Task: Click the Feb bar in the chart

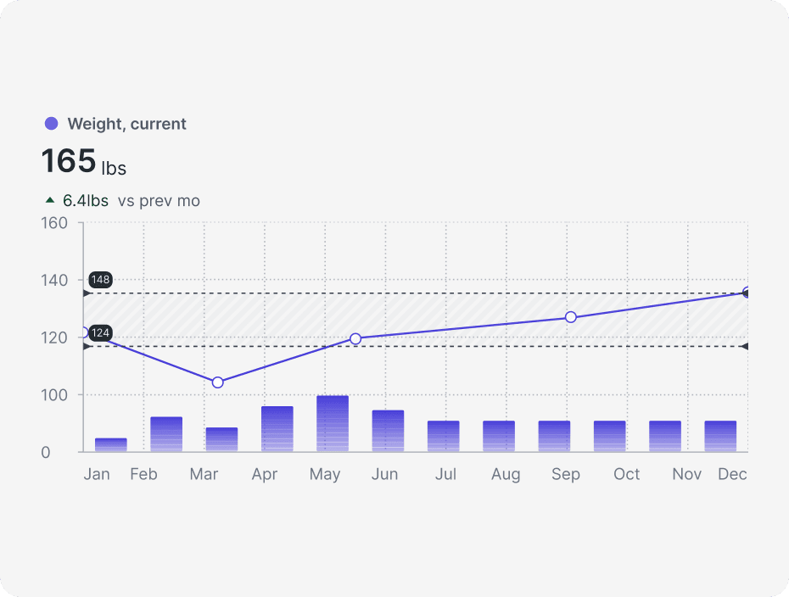Action: [166, 434]
